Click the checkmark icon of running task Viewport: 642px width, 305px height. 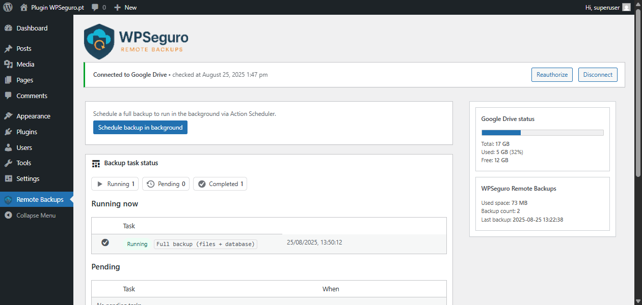[x=105, y=243]
